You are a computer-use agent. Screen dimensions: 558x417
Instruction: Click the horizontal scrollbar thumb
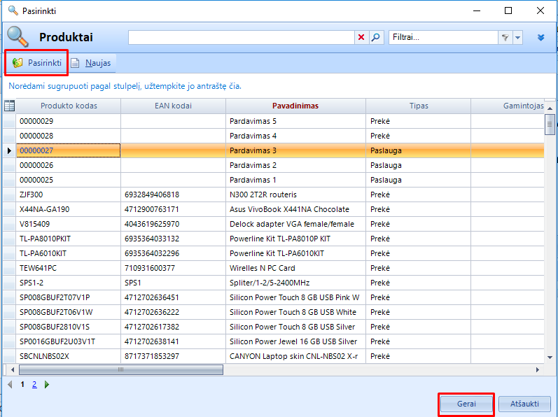click(119, 370)
